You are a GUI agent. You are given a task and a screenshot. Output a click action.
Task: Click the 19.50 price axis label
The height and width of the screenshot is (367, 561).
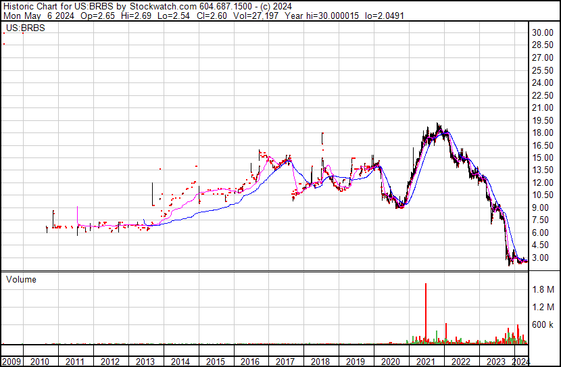[543, 120]
